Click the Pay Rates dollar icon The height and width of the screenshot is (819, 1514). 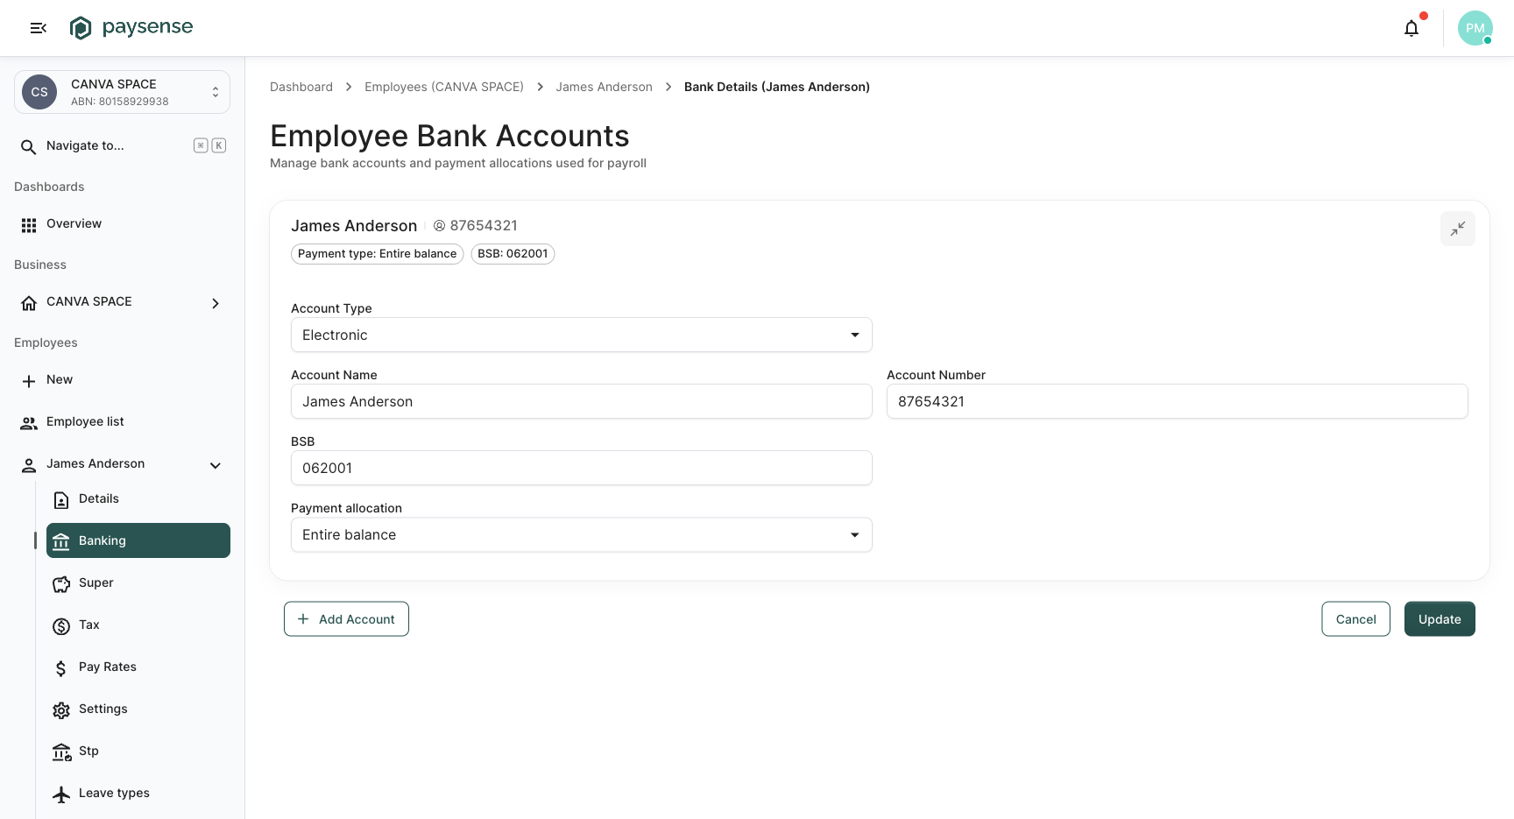tap(61, 668)
